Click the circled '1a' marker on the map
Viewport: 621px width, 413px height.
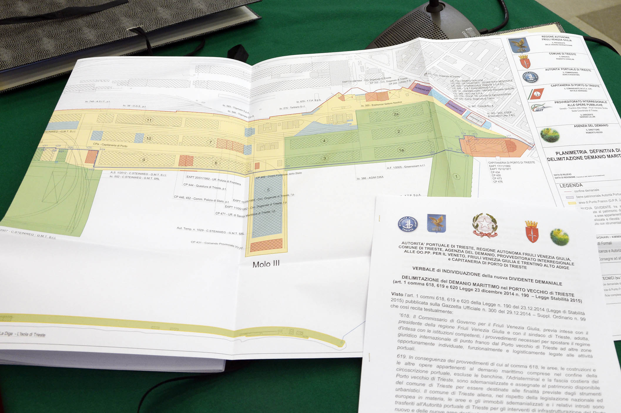[401, 150]
